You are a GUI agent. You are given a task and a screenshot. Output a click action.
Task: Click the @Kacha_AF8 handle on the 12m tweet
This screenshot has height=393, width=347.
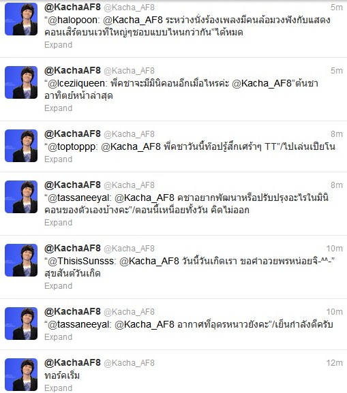pyautogui.click(x=130, y=363)
